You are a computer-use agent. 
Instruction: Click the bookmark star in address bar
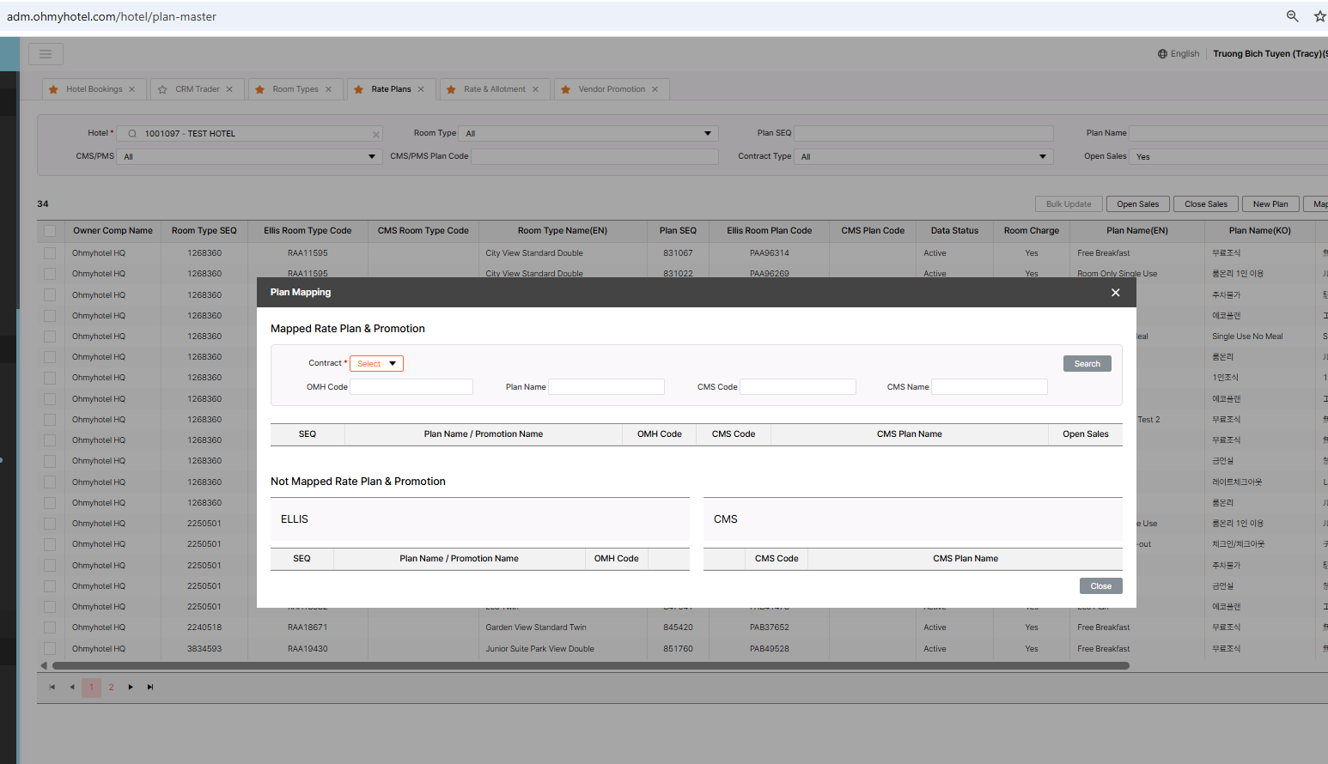[1319, 16]
